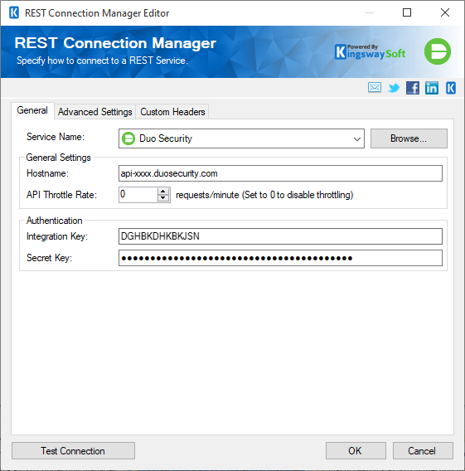Close the REST Connection Manager Editor window

click(445, 12)
